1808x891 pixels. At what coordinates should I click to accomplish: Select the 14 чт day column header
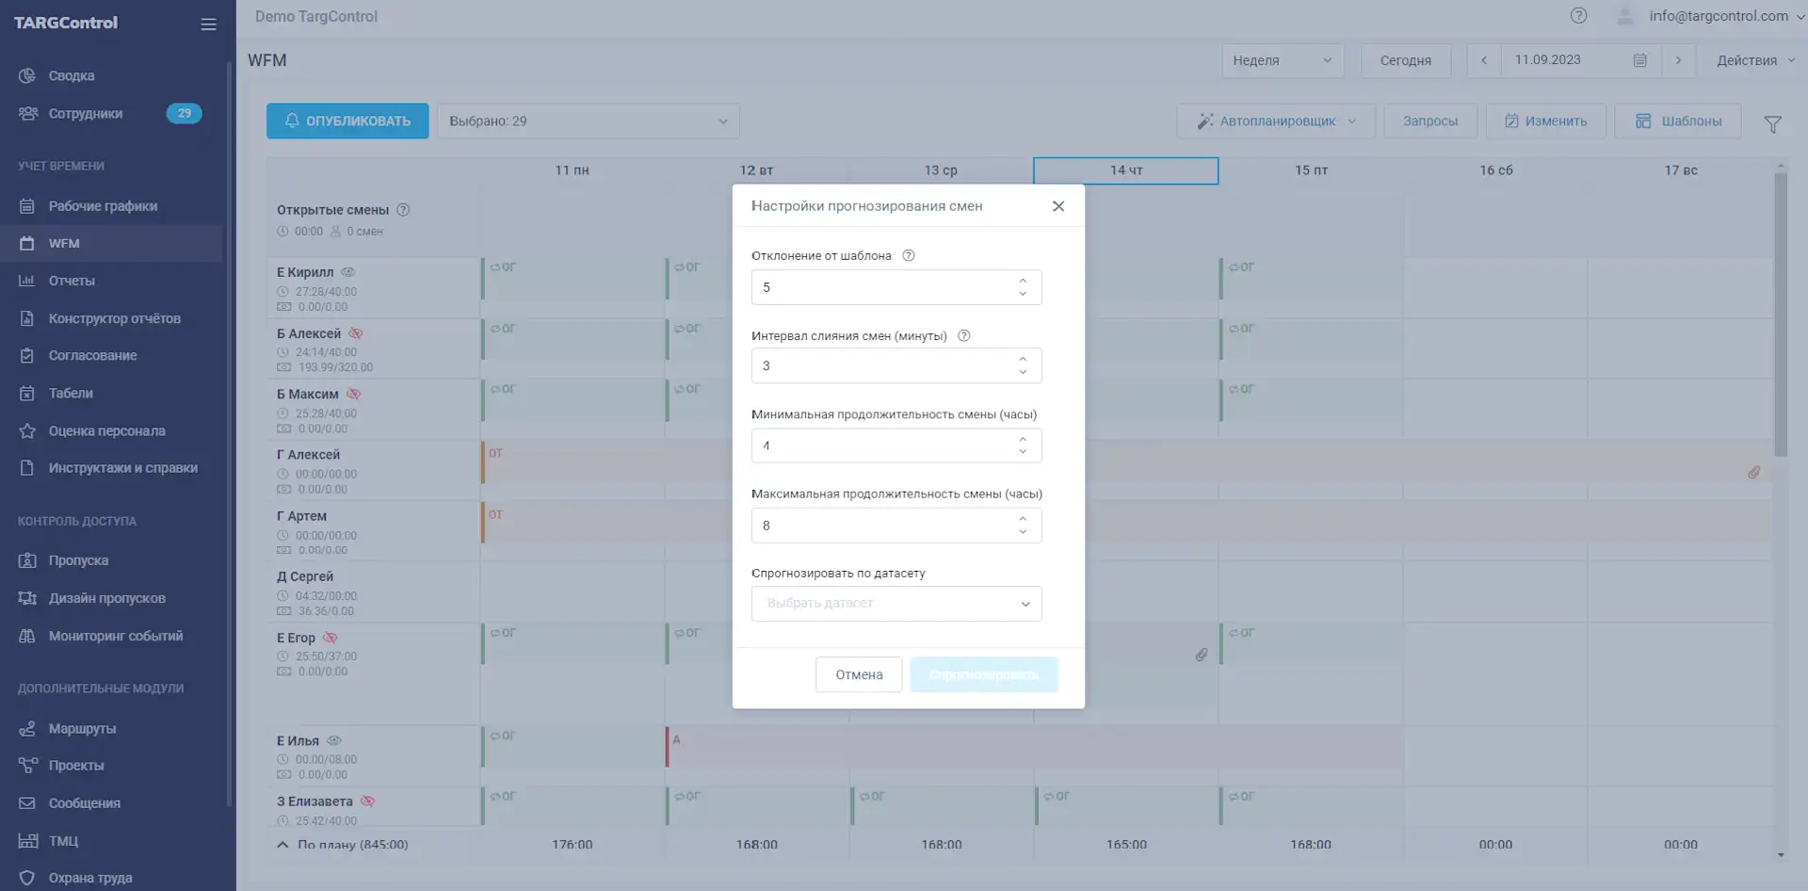pos(1126,170)
